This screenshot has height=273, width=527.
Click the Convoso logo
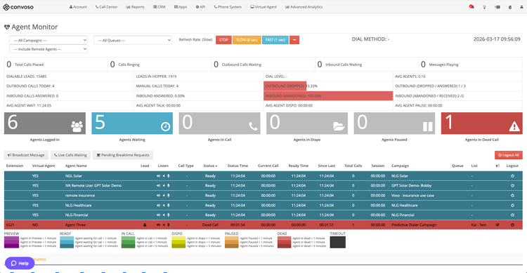pyautogui.click(x=18, y=7)
